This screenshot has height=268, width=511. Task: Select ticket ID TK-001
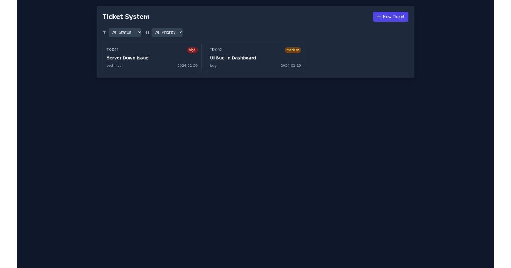112,49
